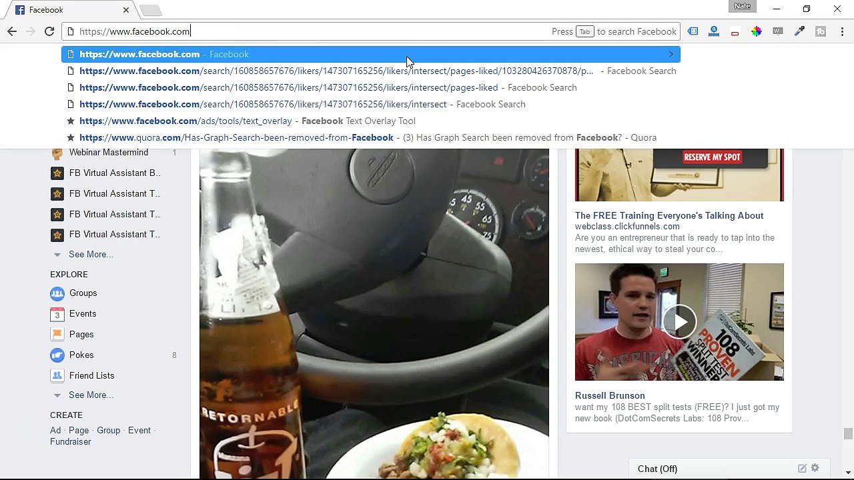
Task: Click the Webinar Mastermind fist icon
Action: click(x=57, y=153)
